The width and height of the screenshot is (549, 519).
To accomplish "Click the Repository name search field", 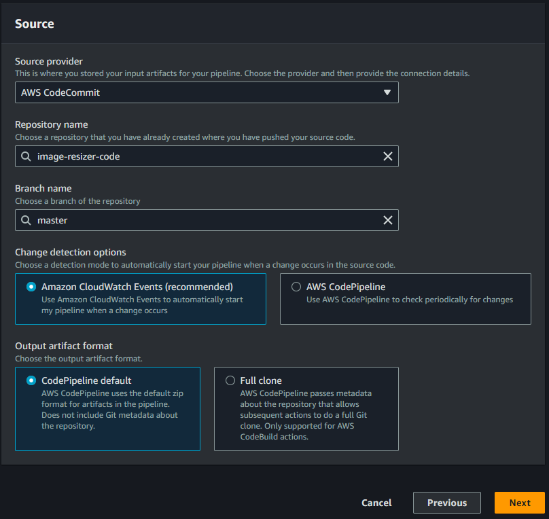I will tap(207, 156).
